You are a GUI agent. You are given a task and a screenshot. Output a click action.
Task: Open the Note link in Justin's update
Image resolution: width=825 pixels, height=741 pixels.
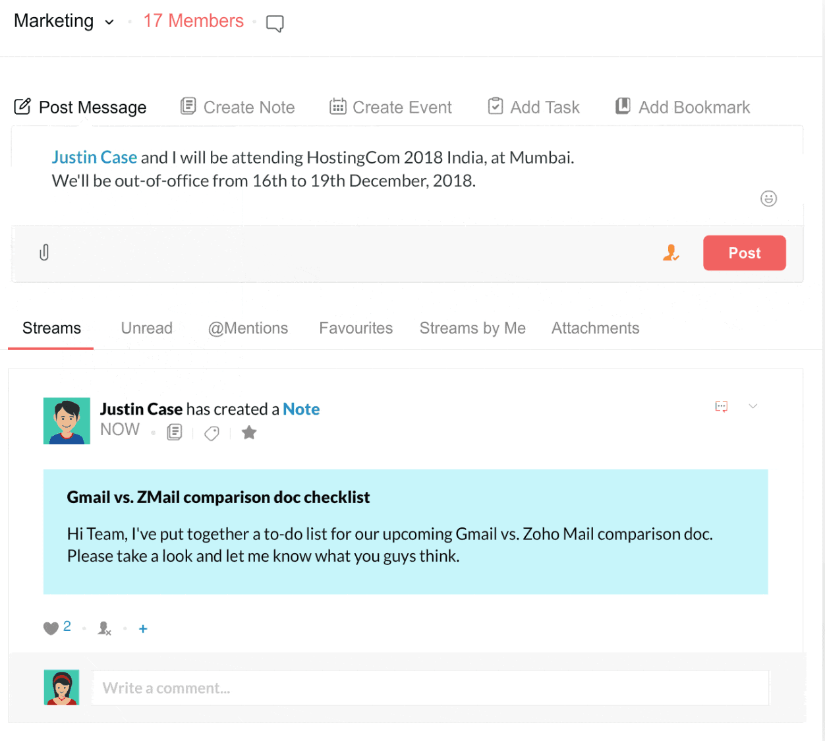pyautogui.click(x=301, y=409)
